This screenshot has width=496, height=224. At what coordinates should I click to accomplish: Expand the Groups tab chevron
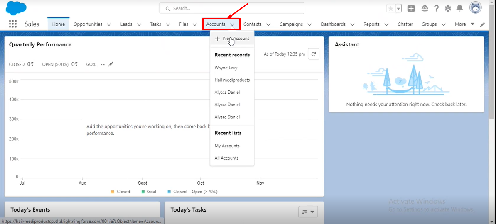coord(444,24)
